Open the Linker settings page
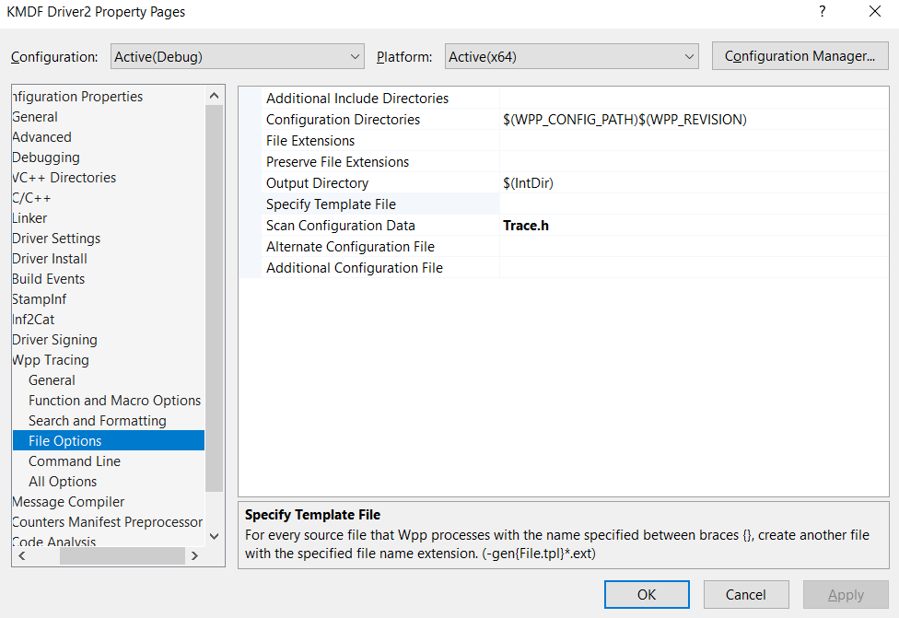The width and height of the screenshot is (899, 618). click(x=29, y=217)
